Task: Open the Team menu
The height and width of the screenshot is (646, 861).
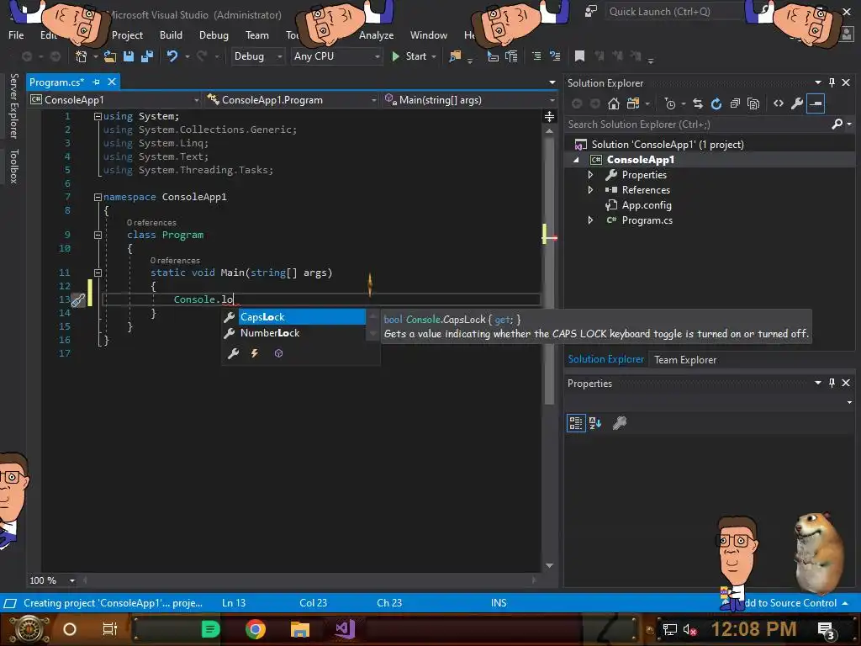Action: click(257, 35)
